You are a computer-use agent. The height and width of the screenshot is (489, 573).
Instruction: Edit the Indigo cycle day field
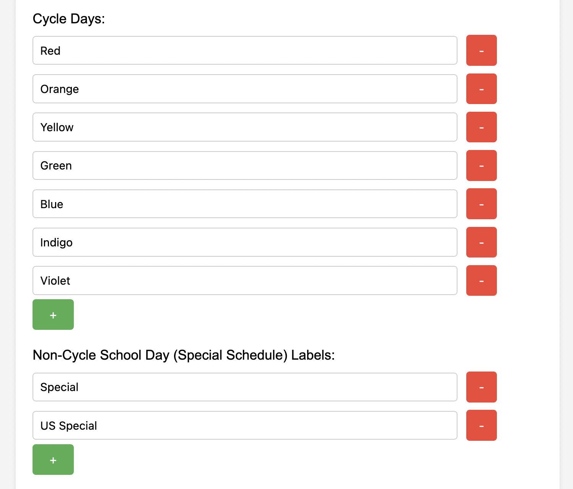pyautogui.click(x=245, y=242)
